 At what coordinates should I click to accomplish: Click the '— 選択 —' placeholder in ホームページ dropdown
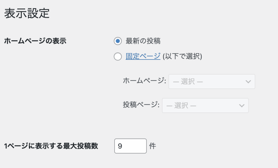(188, 82)
